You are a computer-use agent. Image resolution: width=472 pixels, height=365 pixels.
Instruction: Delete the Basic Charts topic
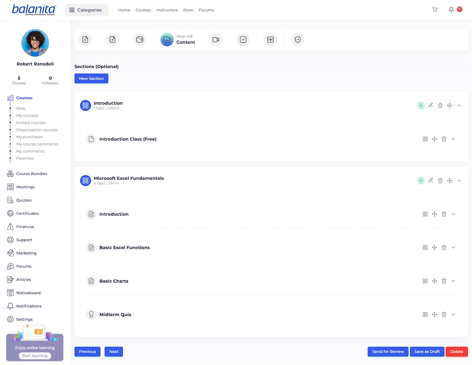tap(444, 281)
